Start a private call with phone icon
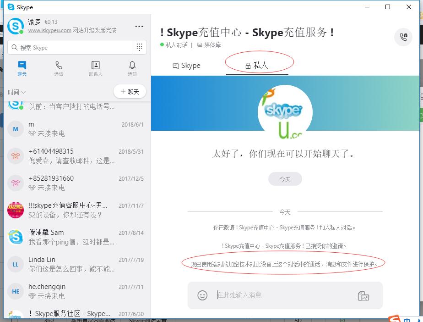423x322 pixels. pos(403,37)
